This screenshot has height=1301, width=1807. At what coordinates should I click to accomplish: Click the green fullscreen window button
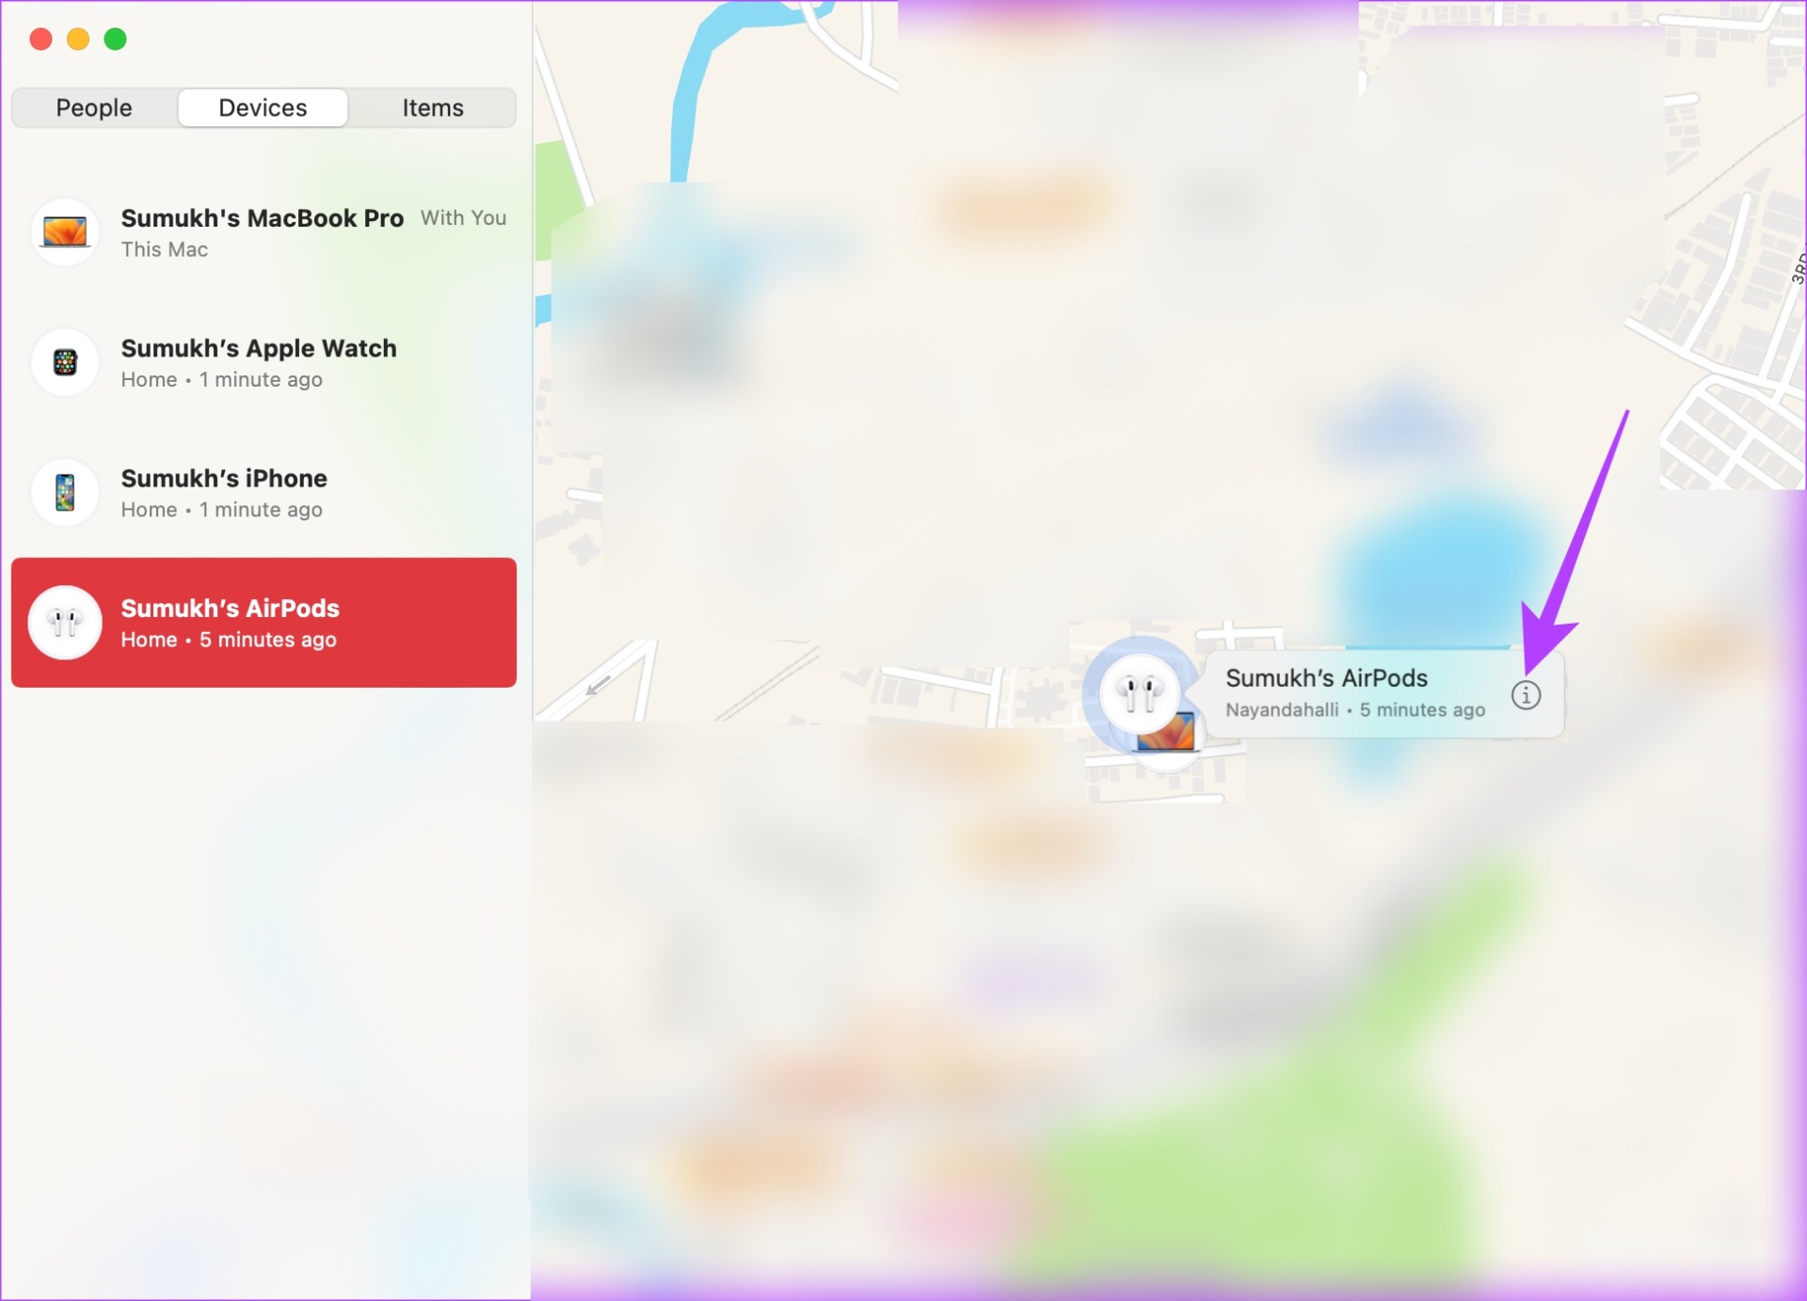[115, 39]
